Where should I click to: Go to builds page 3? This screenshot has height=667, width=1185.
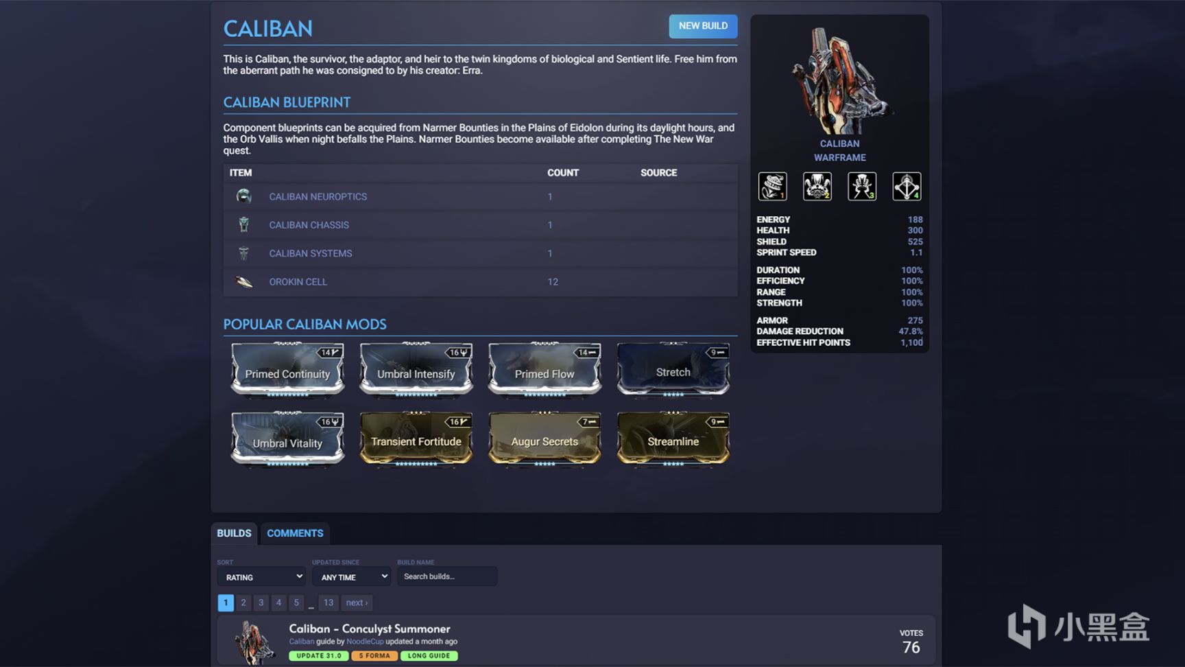pyautogui.click(x=261, y=602)
